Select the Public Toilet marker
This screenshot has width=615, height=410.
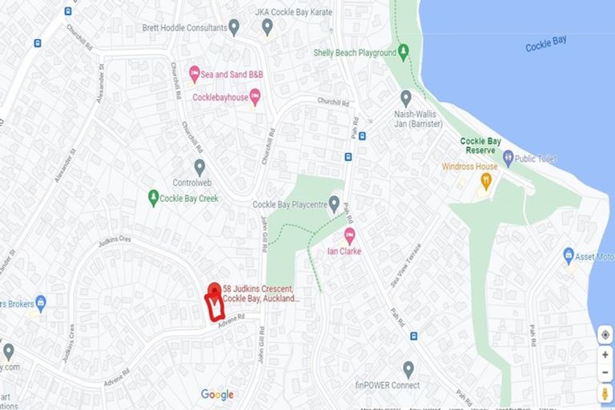click(x=508, y=158)
